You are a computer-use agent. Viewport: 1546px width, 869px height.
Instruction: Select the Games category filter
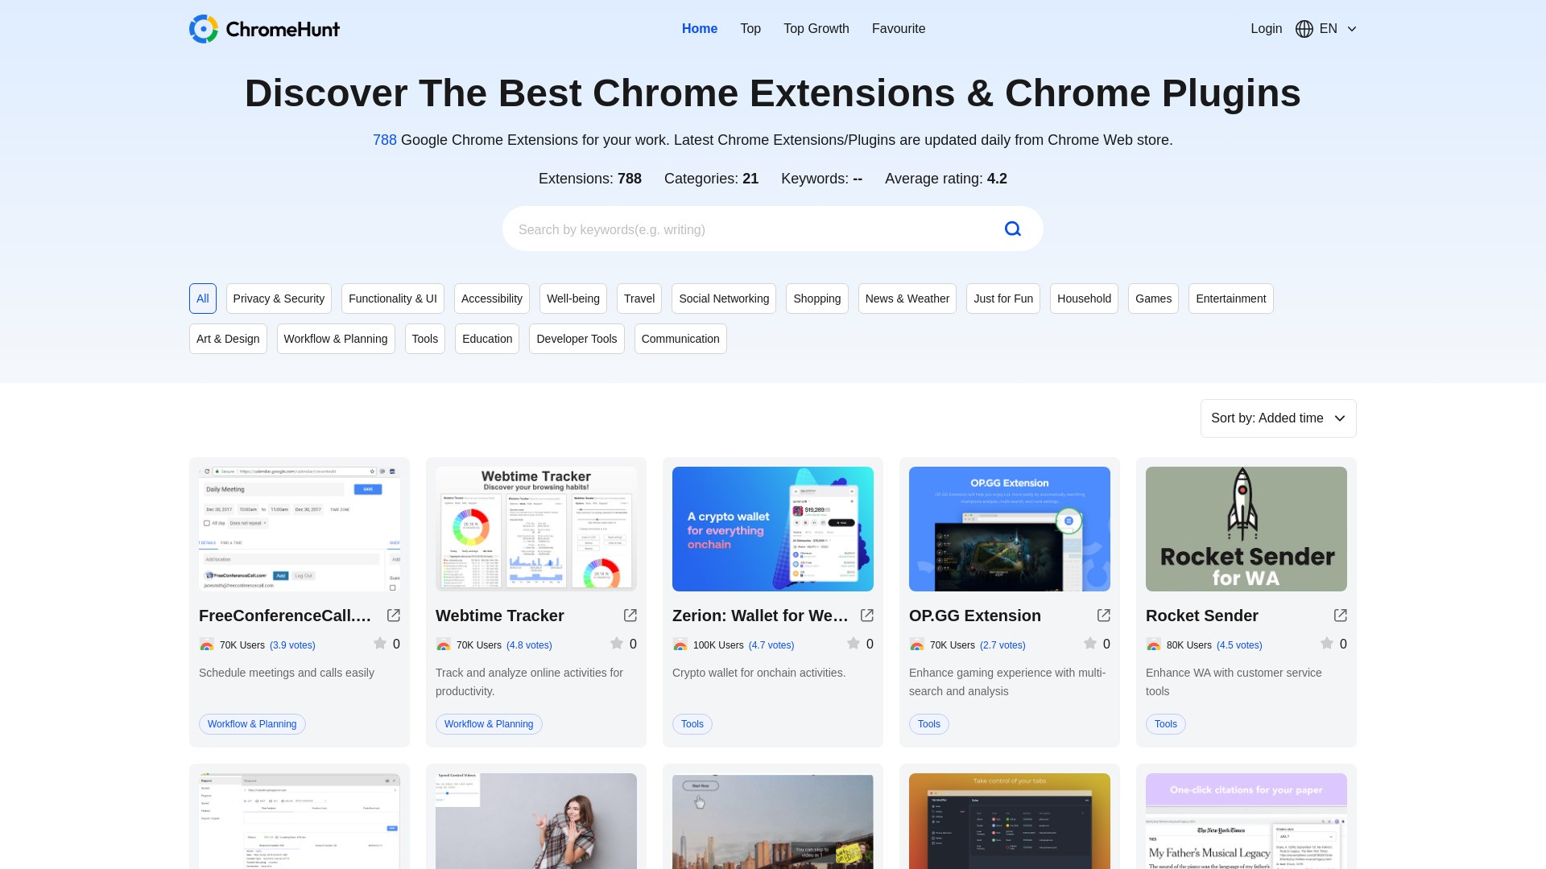coord(1153,299)
